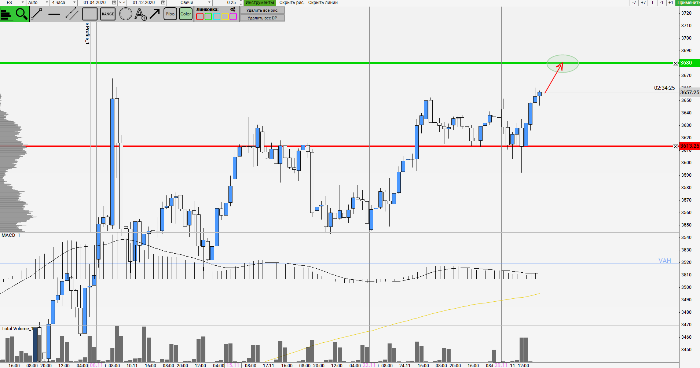Click the Применить apply button
Image resolution: width=700 pixels, height=368 pixels.
coord(688,3)
